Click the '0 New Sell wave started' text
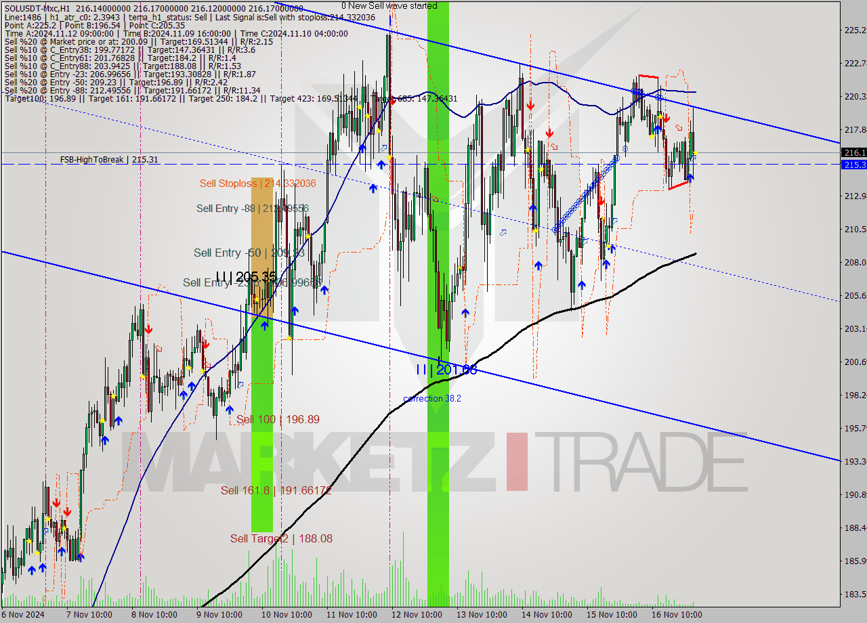The width and height of the screenshot is (867, 623). [389, 5]
